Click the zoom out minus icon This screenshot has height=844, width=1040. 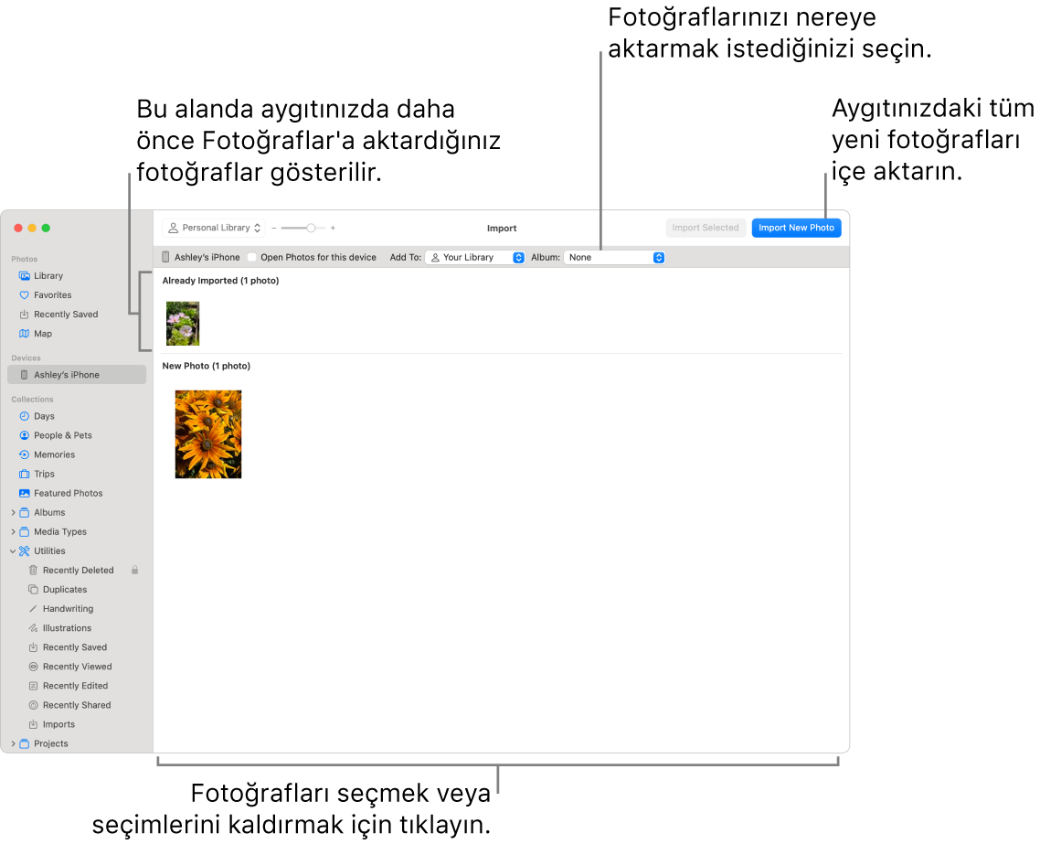click(x=274, y=229)
